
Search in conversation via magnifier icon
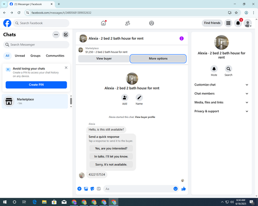coord(229,69)
